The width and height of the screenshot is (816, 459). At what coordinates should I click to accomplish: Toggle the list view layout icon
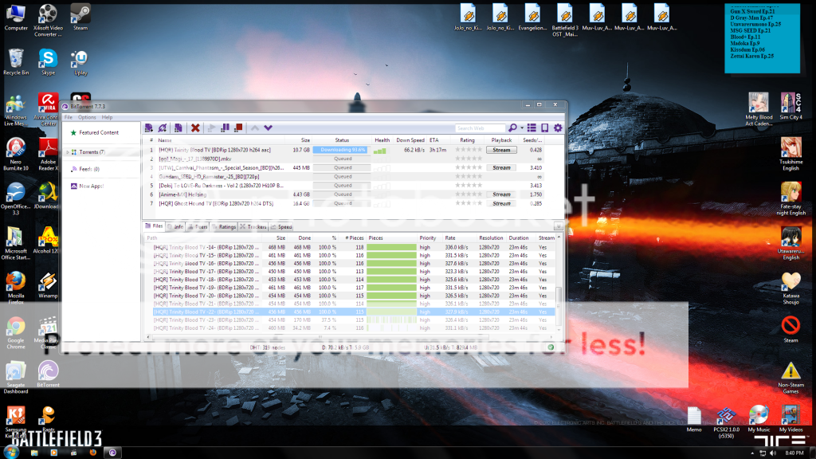point(532,127)
